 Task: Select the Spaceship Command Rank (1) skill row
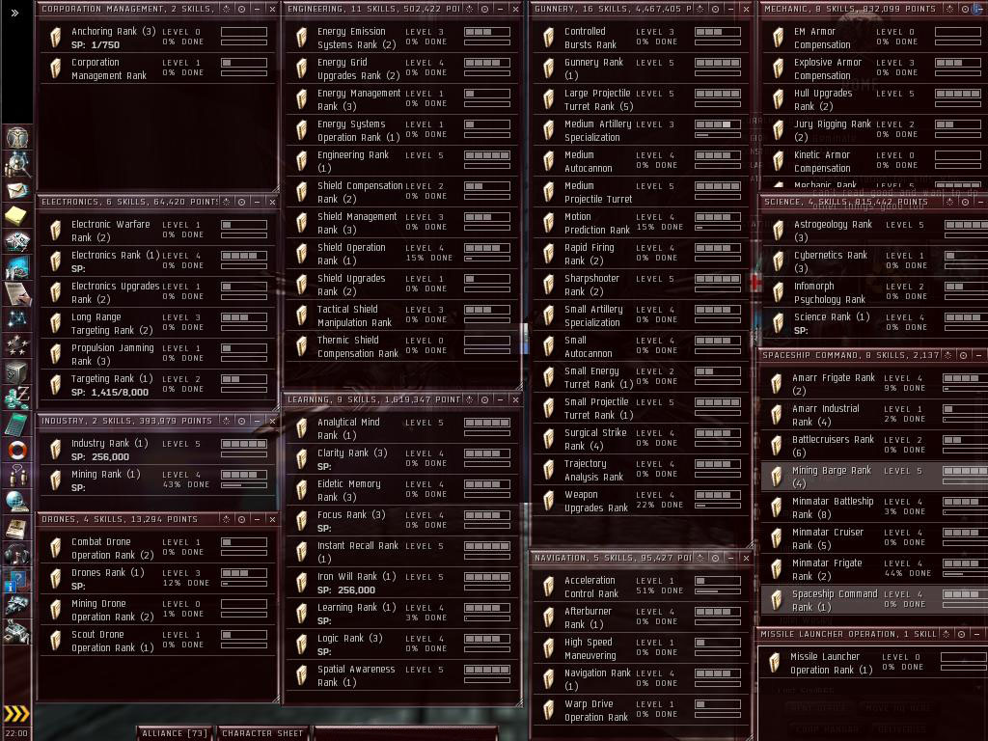point(874,600)
